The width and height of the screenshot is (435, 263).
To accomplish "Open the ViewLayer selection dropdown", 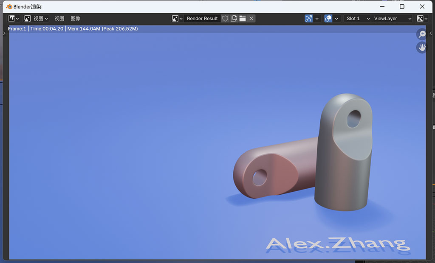I will tap(392, 19).
